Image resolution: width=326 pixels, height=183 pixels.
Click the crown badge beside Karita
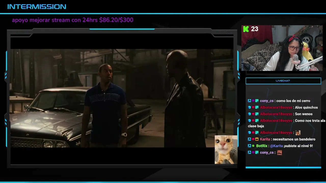point(257,139)
